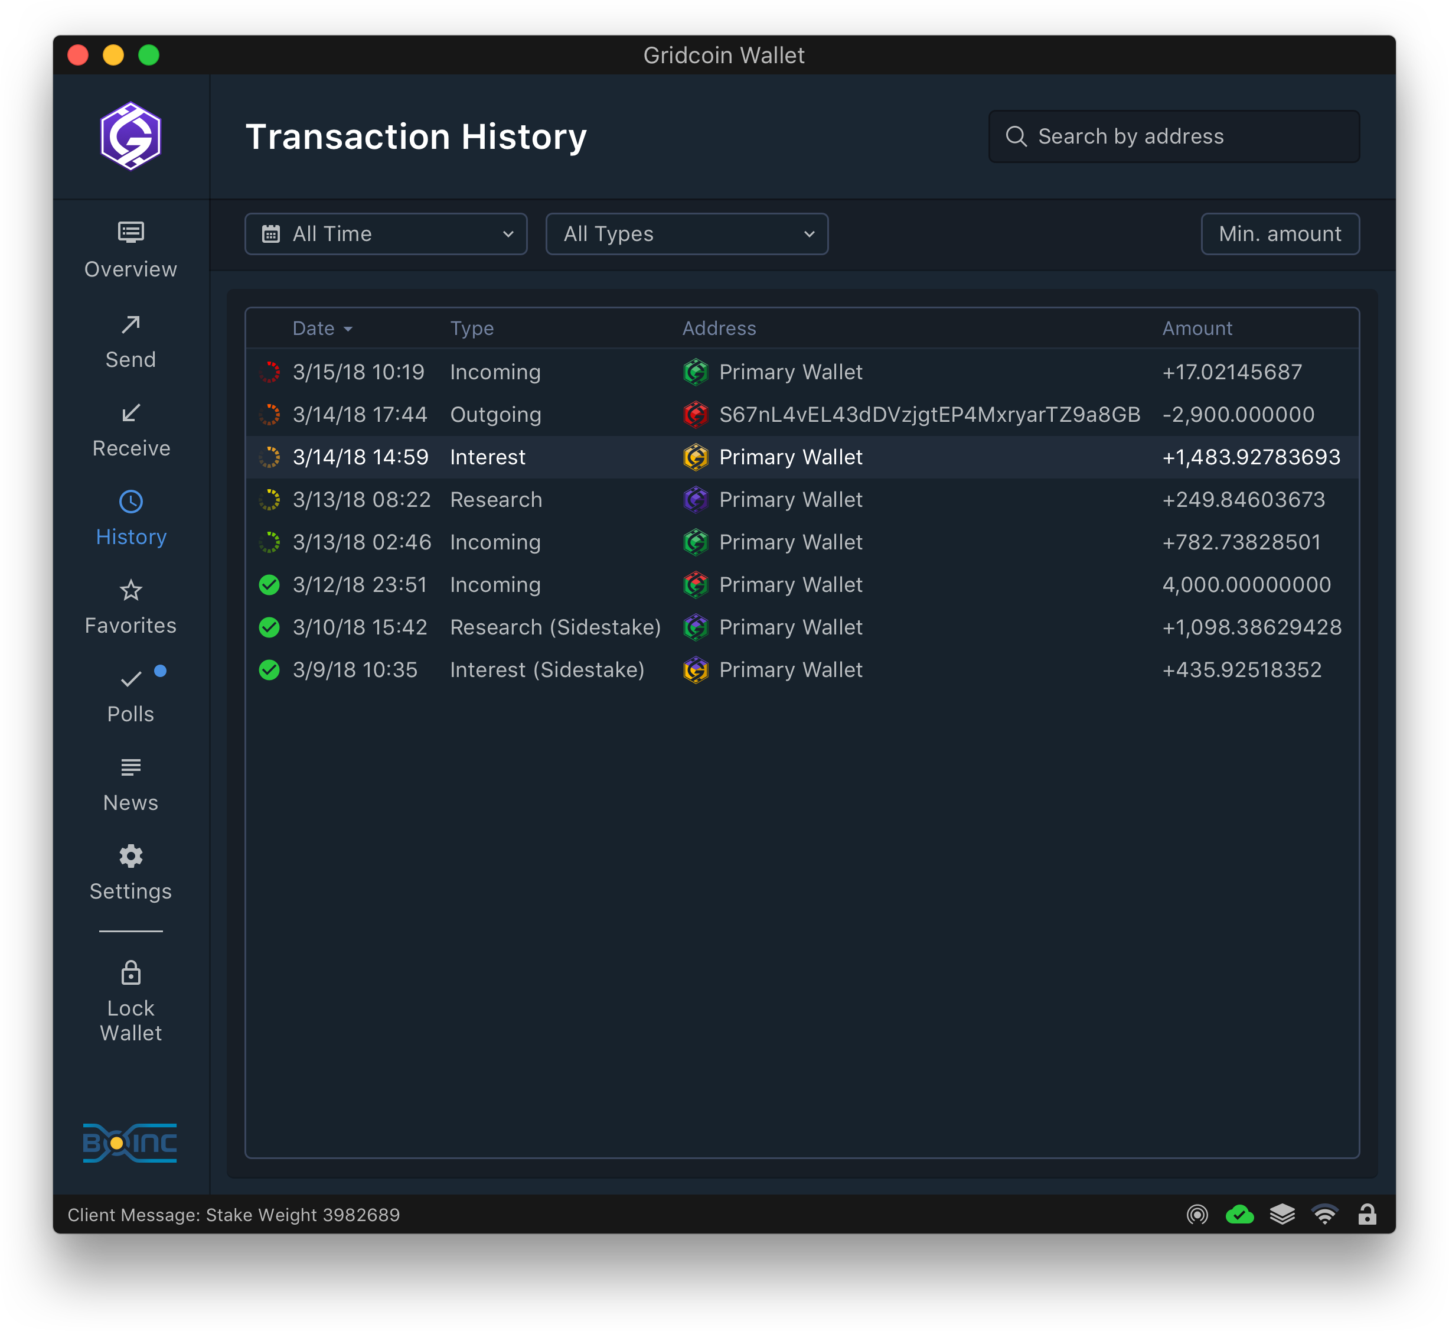The image size is (1449, 1331).
Task: Click the amount 4,000.00000000
Action: point(1246,585)
